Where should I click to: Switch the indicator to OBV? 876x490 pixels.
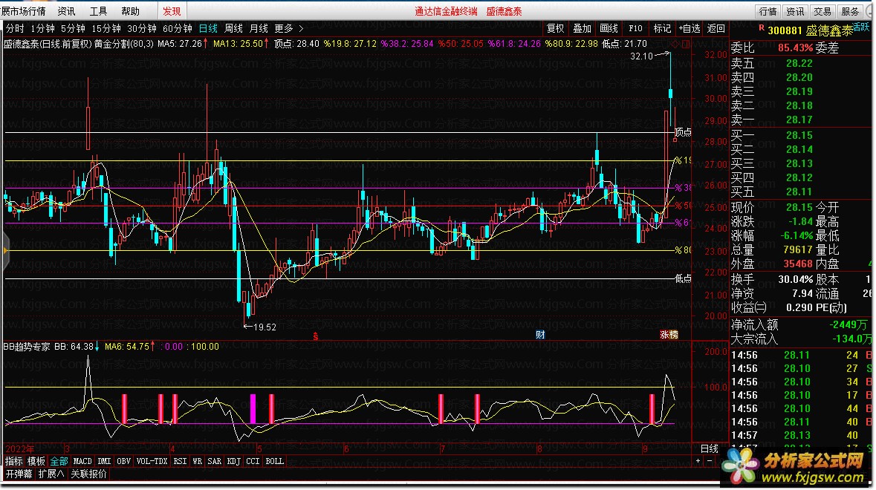[x=123, y=461]
